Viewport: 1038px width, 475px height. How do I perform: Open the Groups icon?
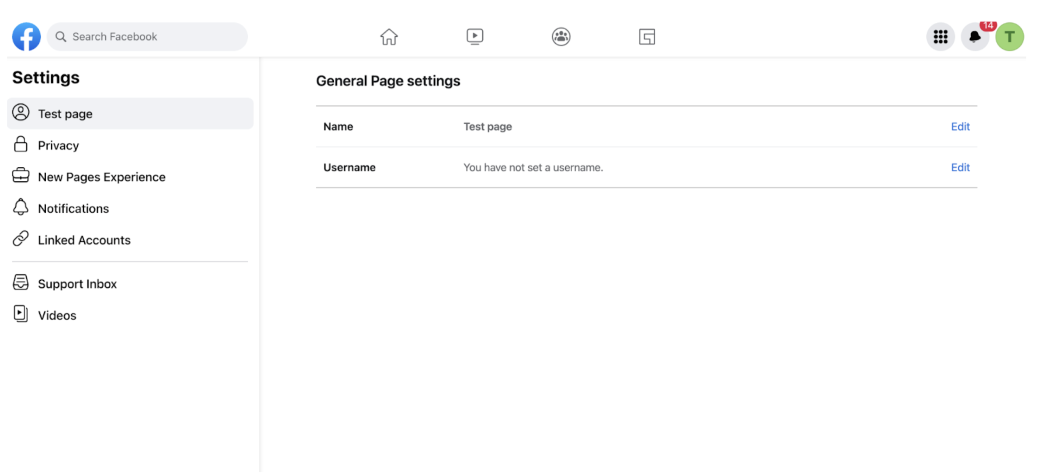[x=561, y=37]
